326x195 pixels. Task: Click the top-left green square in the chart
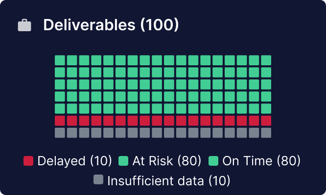coord(60,60)
